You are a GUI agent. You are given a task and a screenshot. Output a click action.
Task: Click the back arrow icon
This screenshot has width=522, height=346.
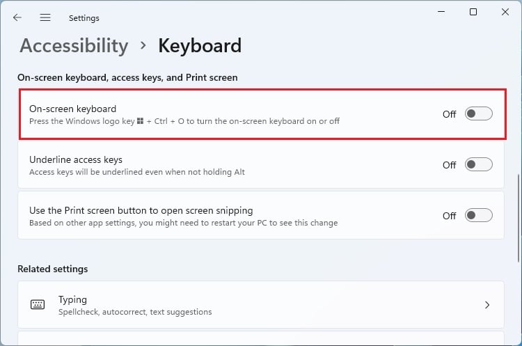[x=17, y=17]
